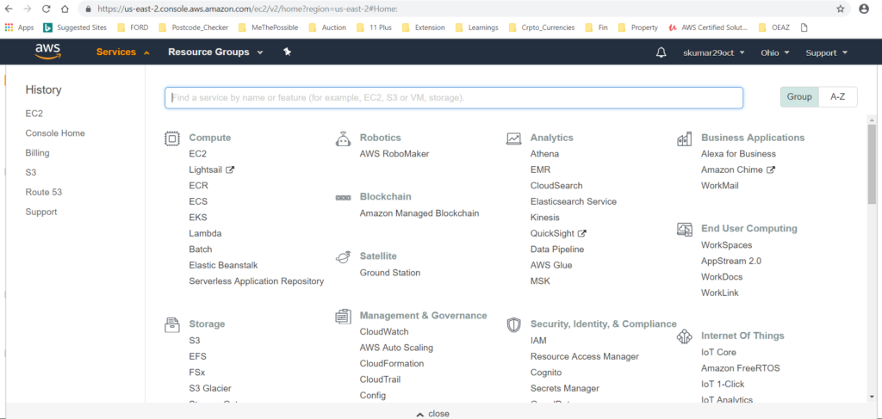This screenshot has height=419, width=882.
Task: Collapse the Services menu
Action: click(122, 52)
